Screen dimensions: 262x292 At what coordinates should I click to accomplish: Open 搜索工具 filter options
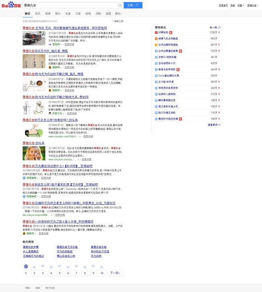118,21
